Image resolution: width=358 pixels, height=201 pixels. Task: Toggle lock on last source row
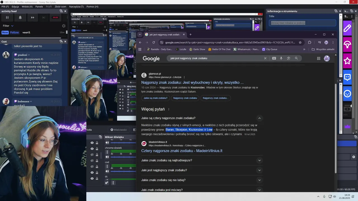(97, 178)
